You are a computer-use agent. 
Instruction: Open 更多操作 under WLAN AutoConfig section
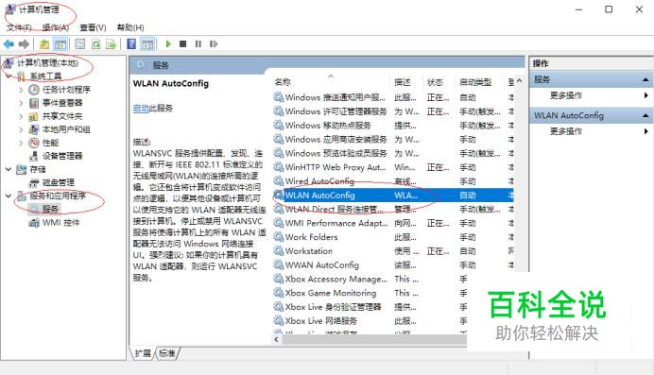pyautogui.click(x=565, y=131)
